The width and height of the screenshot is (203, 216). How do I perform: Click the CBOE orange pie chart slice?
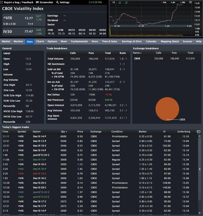(x=167, y=109)
